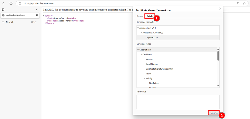Viewport: 250px width, 119px height.
Task: View site info via the lock icon
Action: pyautogui.click(x=20, y=3)
